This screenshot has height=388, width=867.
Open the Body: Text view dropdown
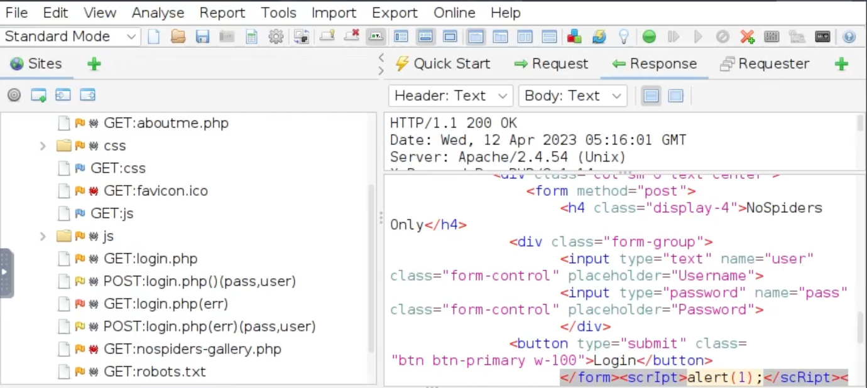pyautogui.click(x=572, y=95)
